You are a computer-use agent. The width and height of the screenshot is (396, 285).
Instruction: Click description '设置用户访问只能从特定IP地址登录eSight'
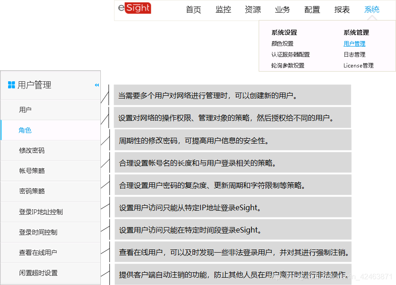pyautogui.click(x=233, y=207)
